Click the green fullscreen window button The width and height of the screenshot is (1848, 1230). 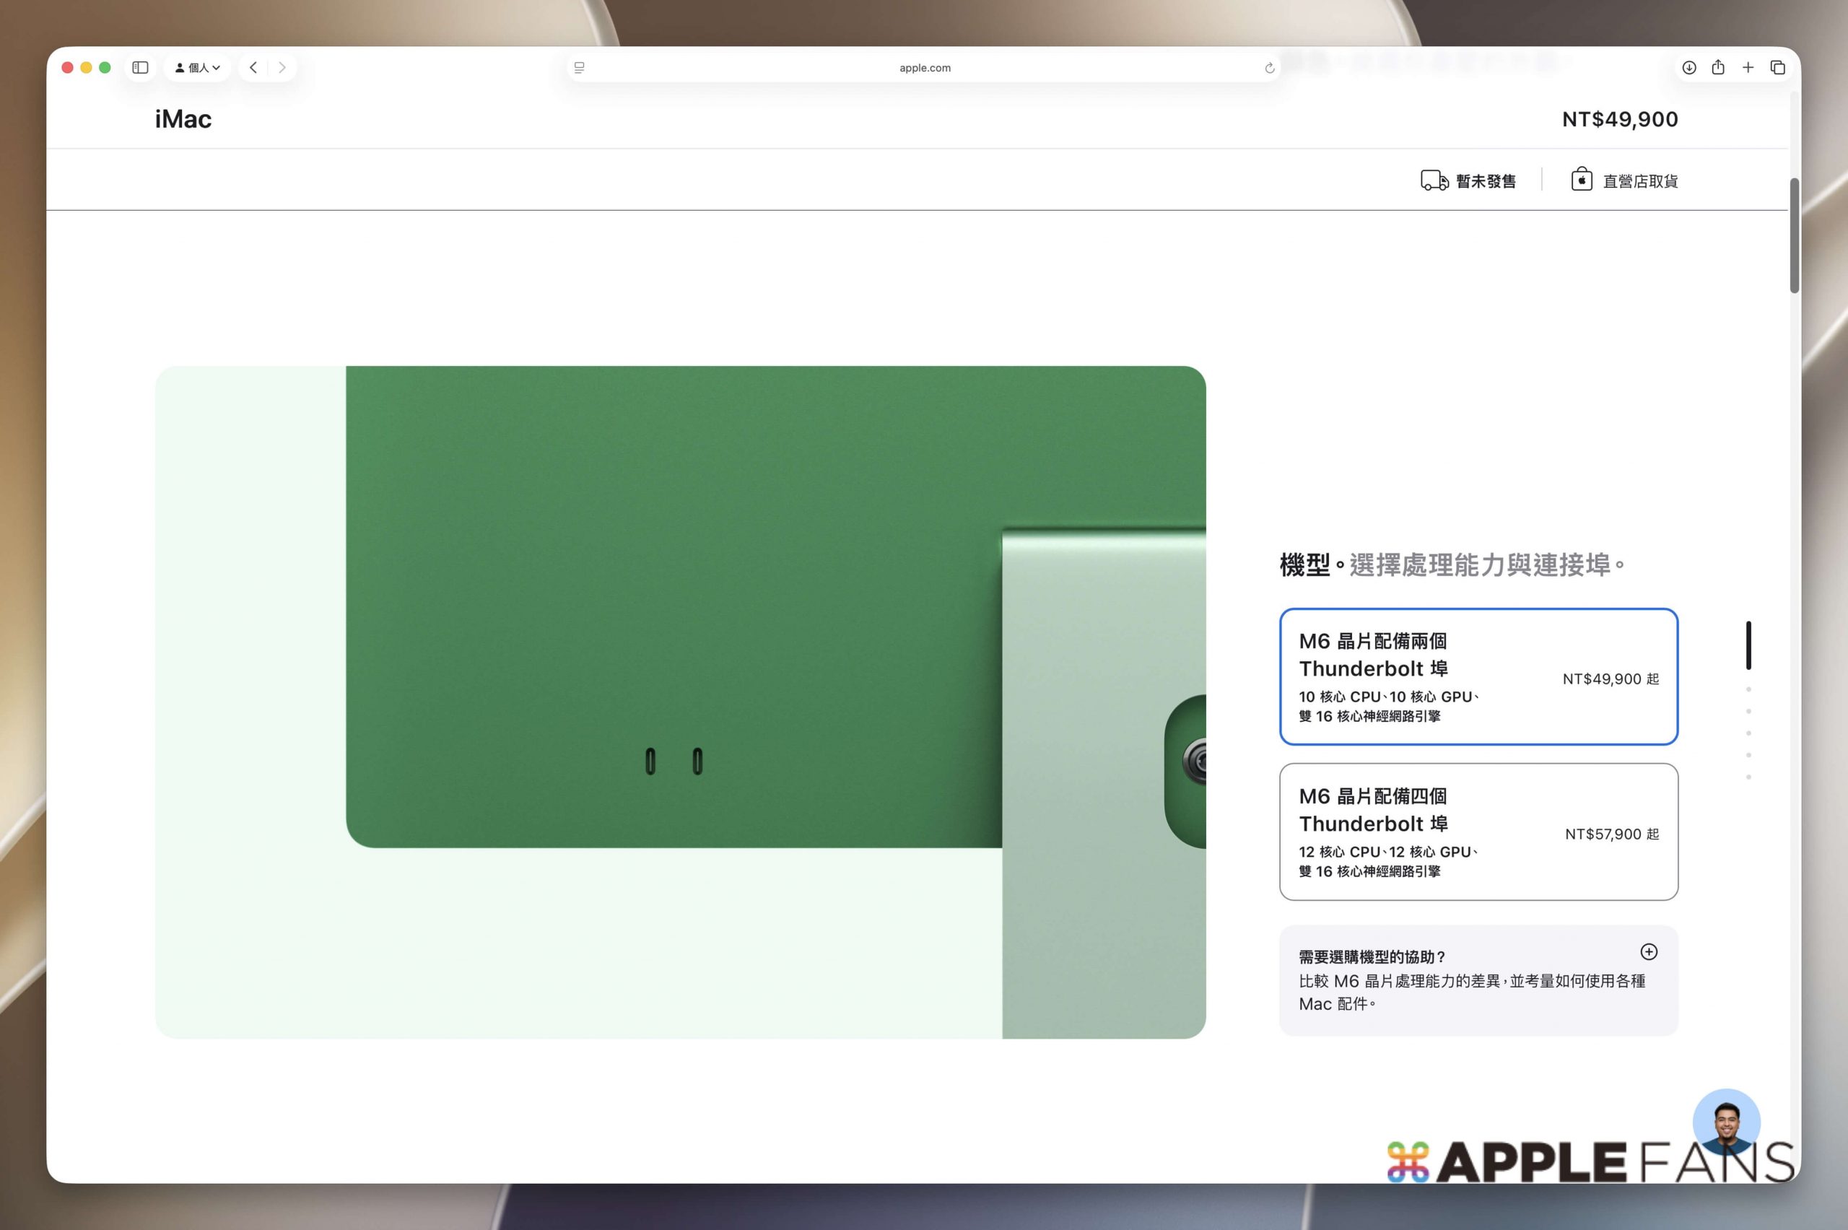point(105,67)
